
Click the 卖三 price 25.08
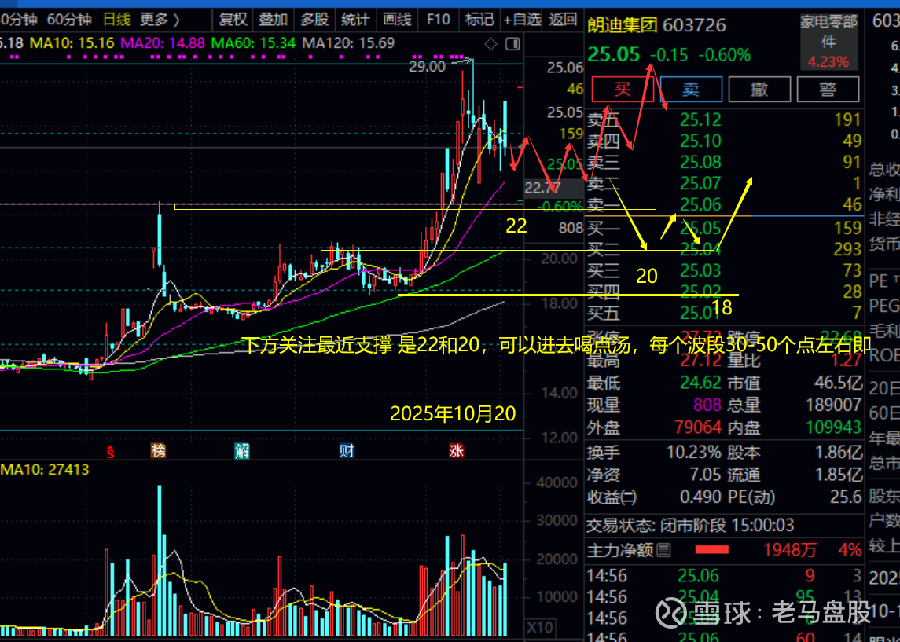point(701,163)
